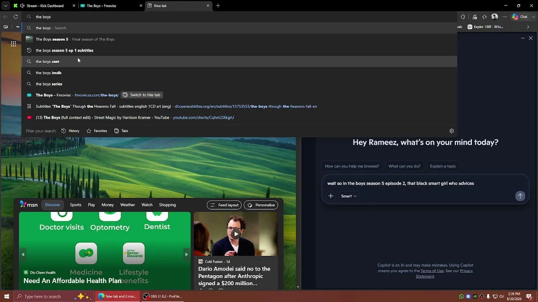Choose 'The Boys season 5' suggestion
The image size is (538, 302).
(x=239, y=39)
